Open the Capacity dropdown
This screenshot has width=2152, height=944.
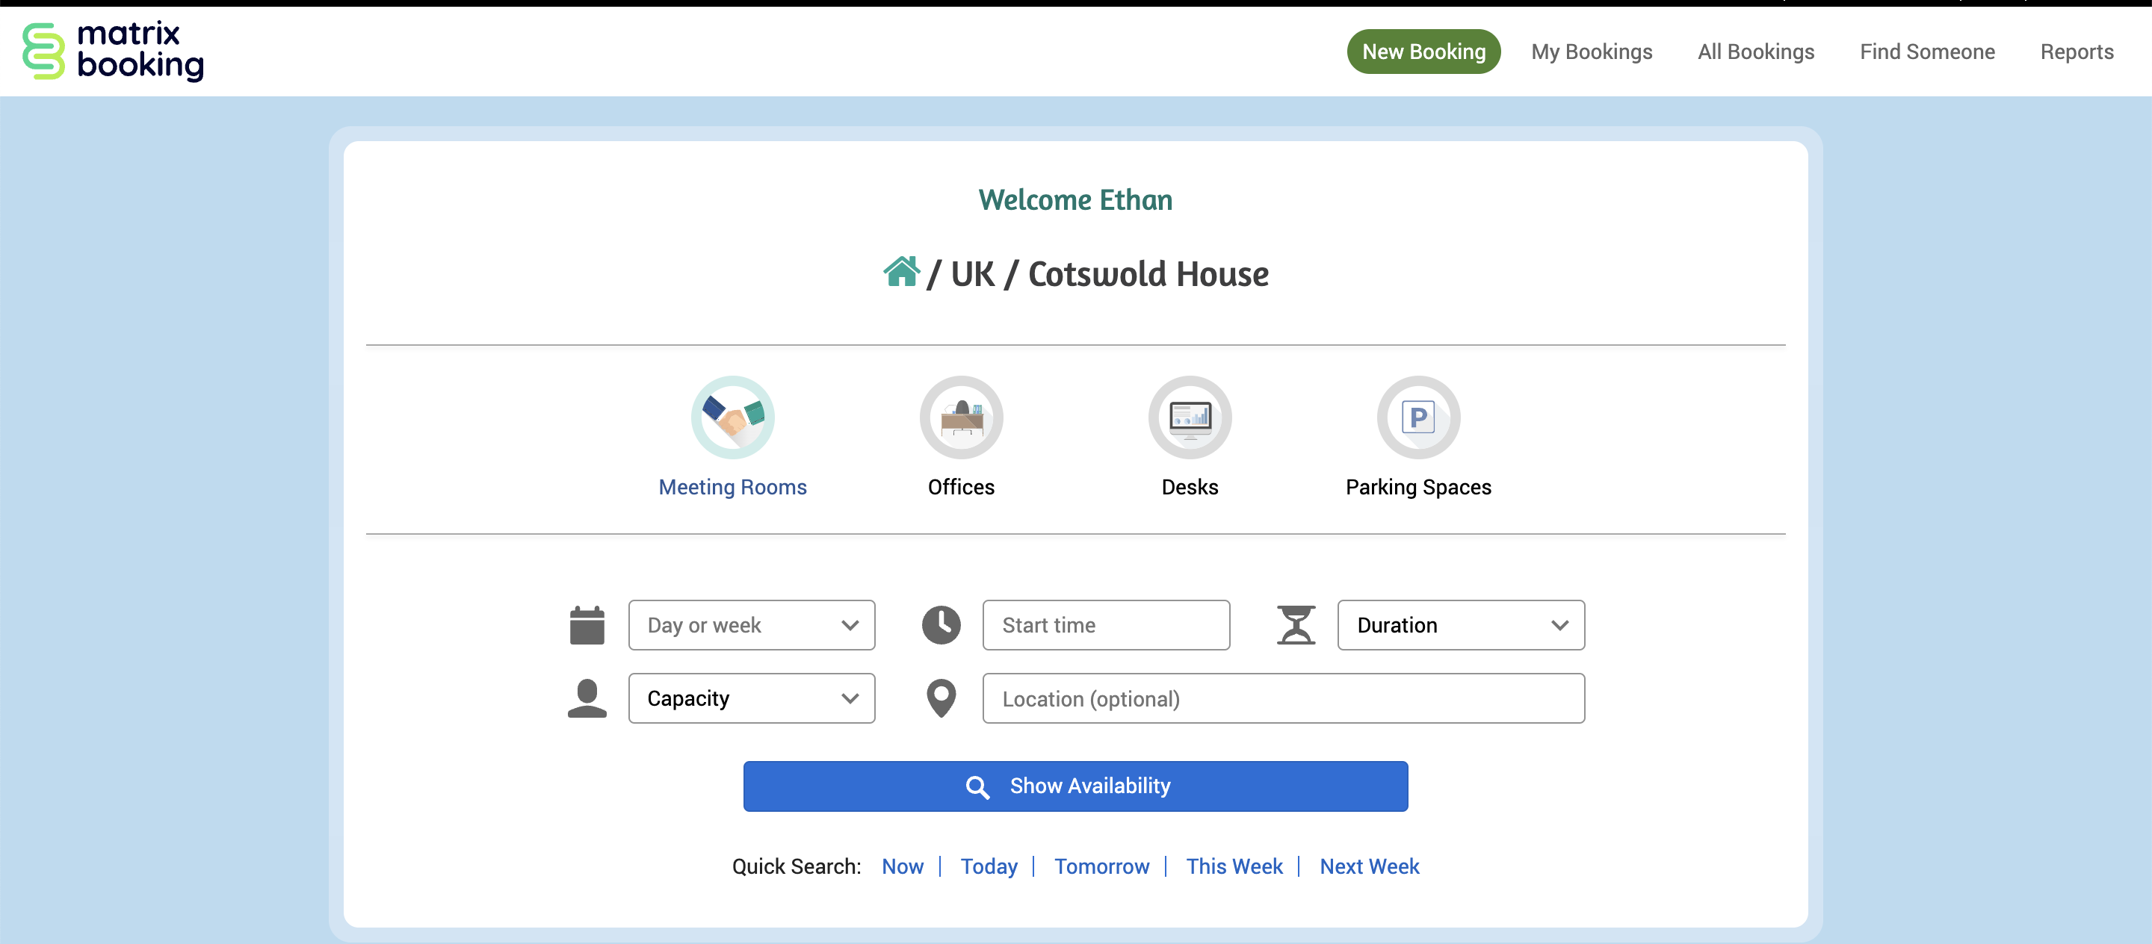point(751,698)
